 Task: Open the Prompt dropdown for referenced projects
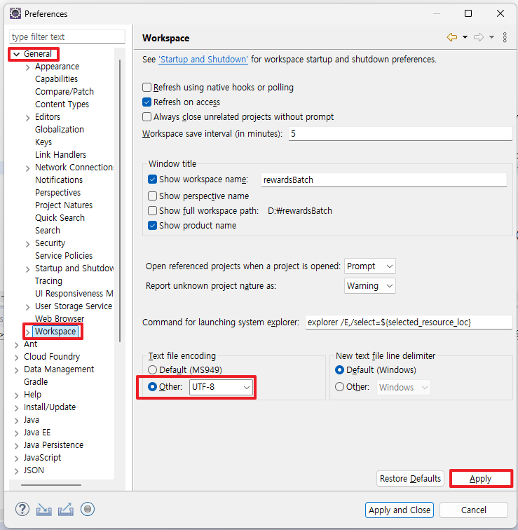pyautogui.click(x=370, y=266)
